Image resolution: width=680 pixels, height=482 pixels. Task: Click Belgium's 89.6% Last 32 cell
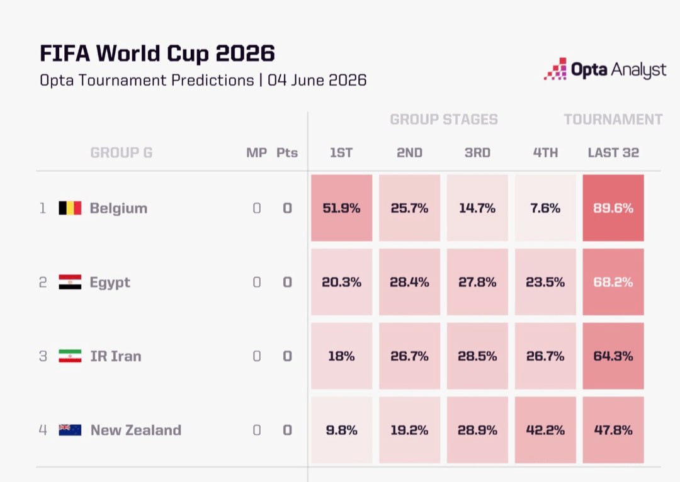pyautogui.click(x=613, y=208)
